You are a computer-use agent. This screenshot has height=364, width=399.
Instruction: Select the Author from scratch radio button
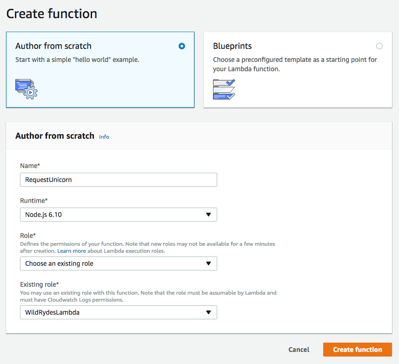coord(182,46)
